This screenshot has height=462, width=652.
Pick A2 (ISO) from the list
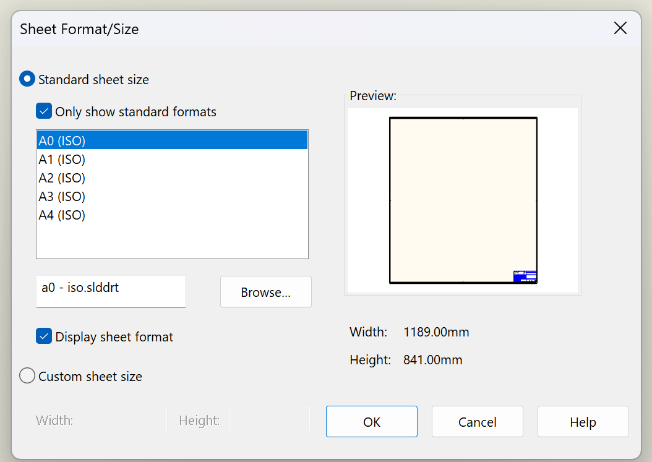pos(62,178)
